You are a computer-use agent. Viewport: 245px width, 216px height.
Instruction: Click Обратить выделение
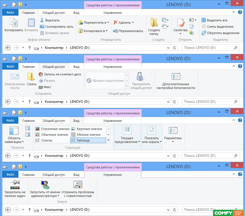click(221, 33)
